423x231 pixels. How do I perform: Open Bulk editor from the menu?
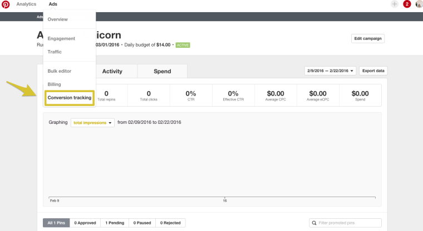60,71
